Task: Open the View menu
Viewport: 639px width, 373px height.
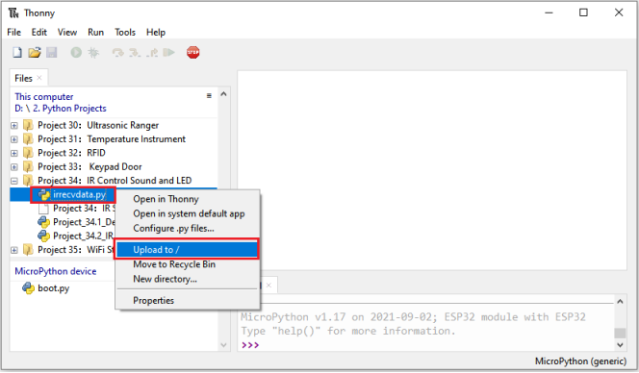Action: click(67, 32)
